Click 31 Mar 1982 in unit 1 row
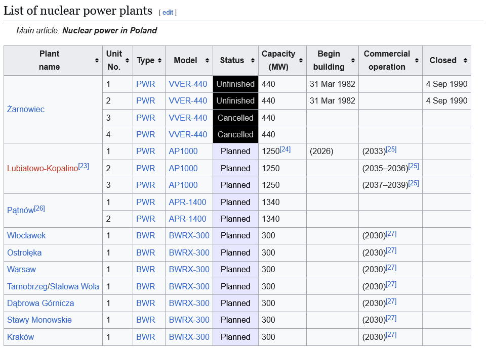The height and width of the screenshot is (355, 491). (x=332, y=84)
